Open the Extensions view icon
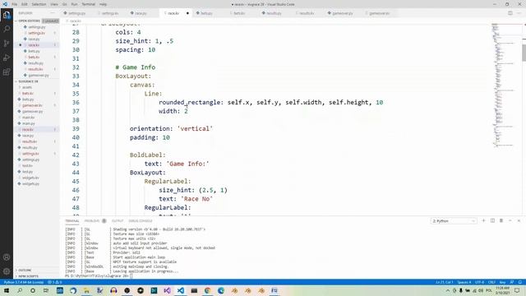The width and height of the screenshot is (526, 296). (7, 72)
